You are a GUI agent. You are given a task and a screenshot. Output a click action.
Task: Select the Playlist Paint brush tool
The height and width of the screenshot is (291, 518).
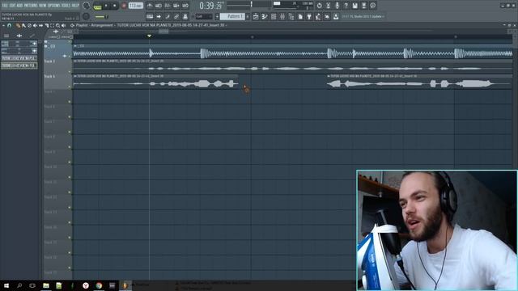[x=23, y=25]
